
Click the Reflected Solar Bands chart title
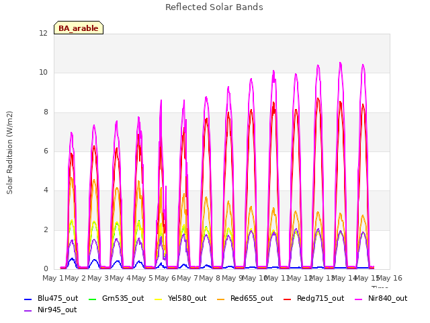tap(214, 7)
